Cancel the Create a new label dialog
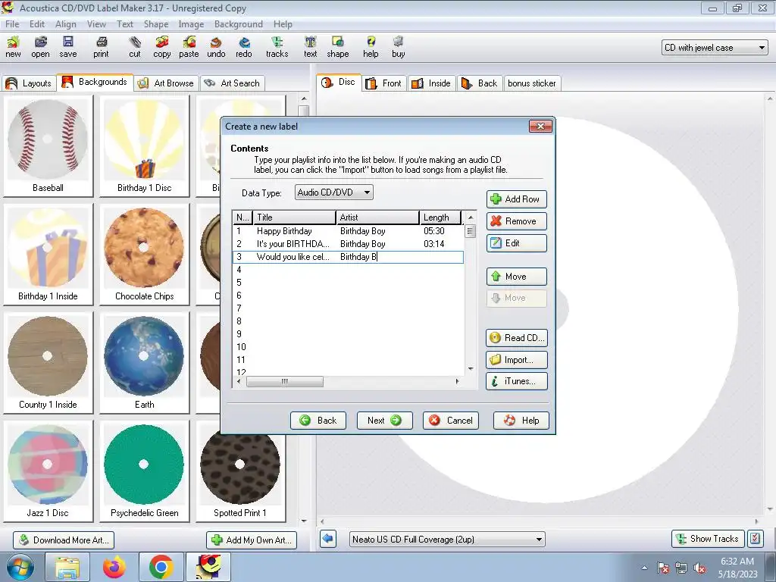This screenshot has width=776, height=582. [451, 420]
